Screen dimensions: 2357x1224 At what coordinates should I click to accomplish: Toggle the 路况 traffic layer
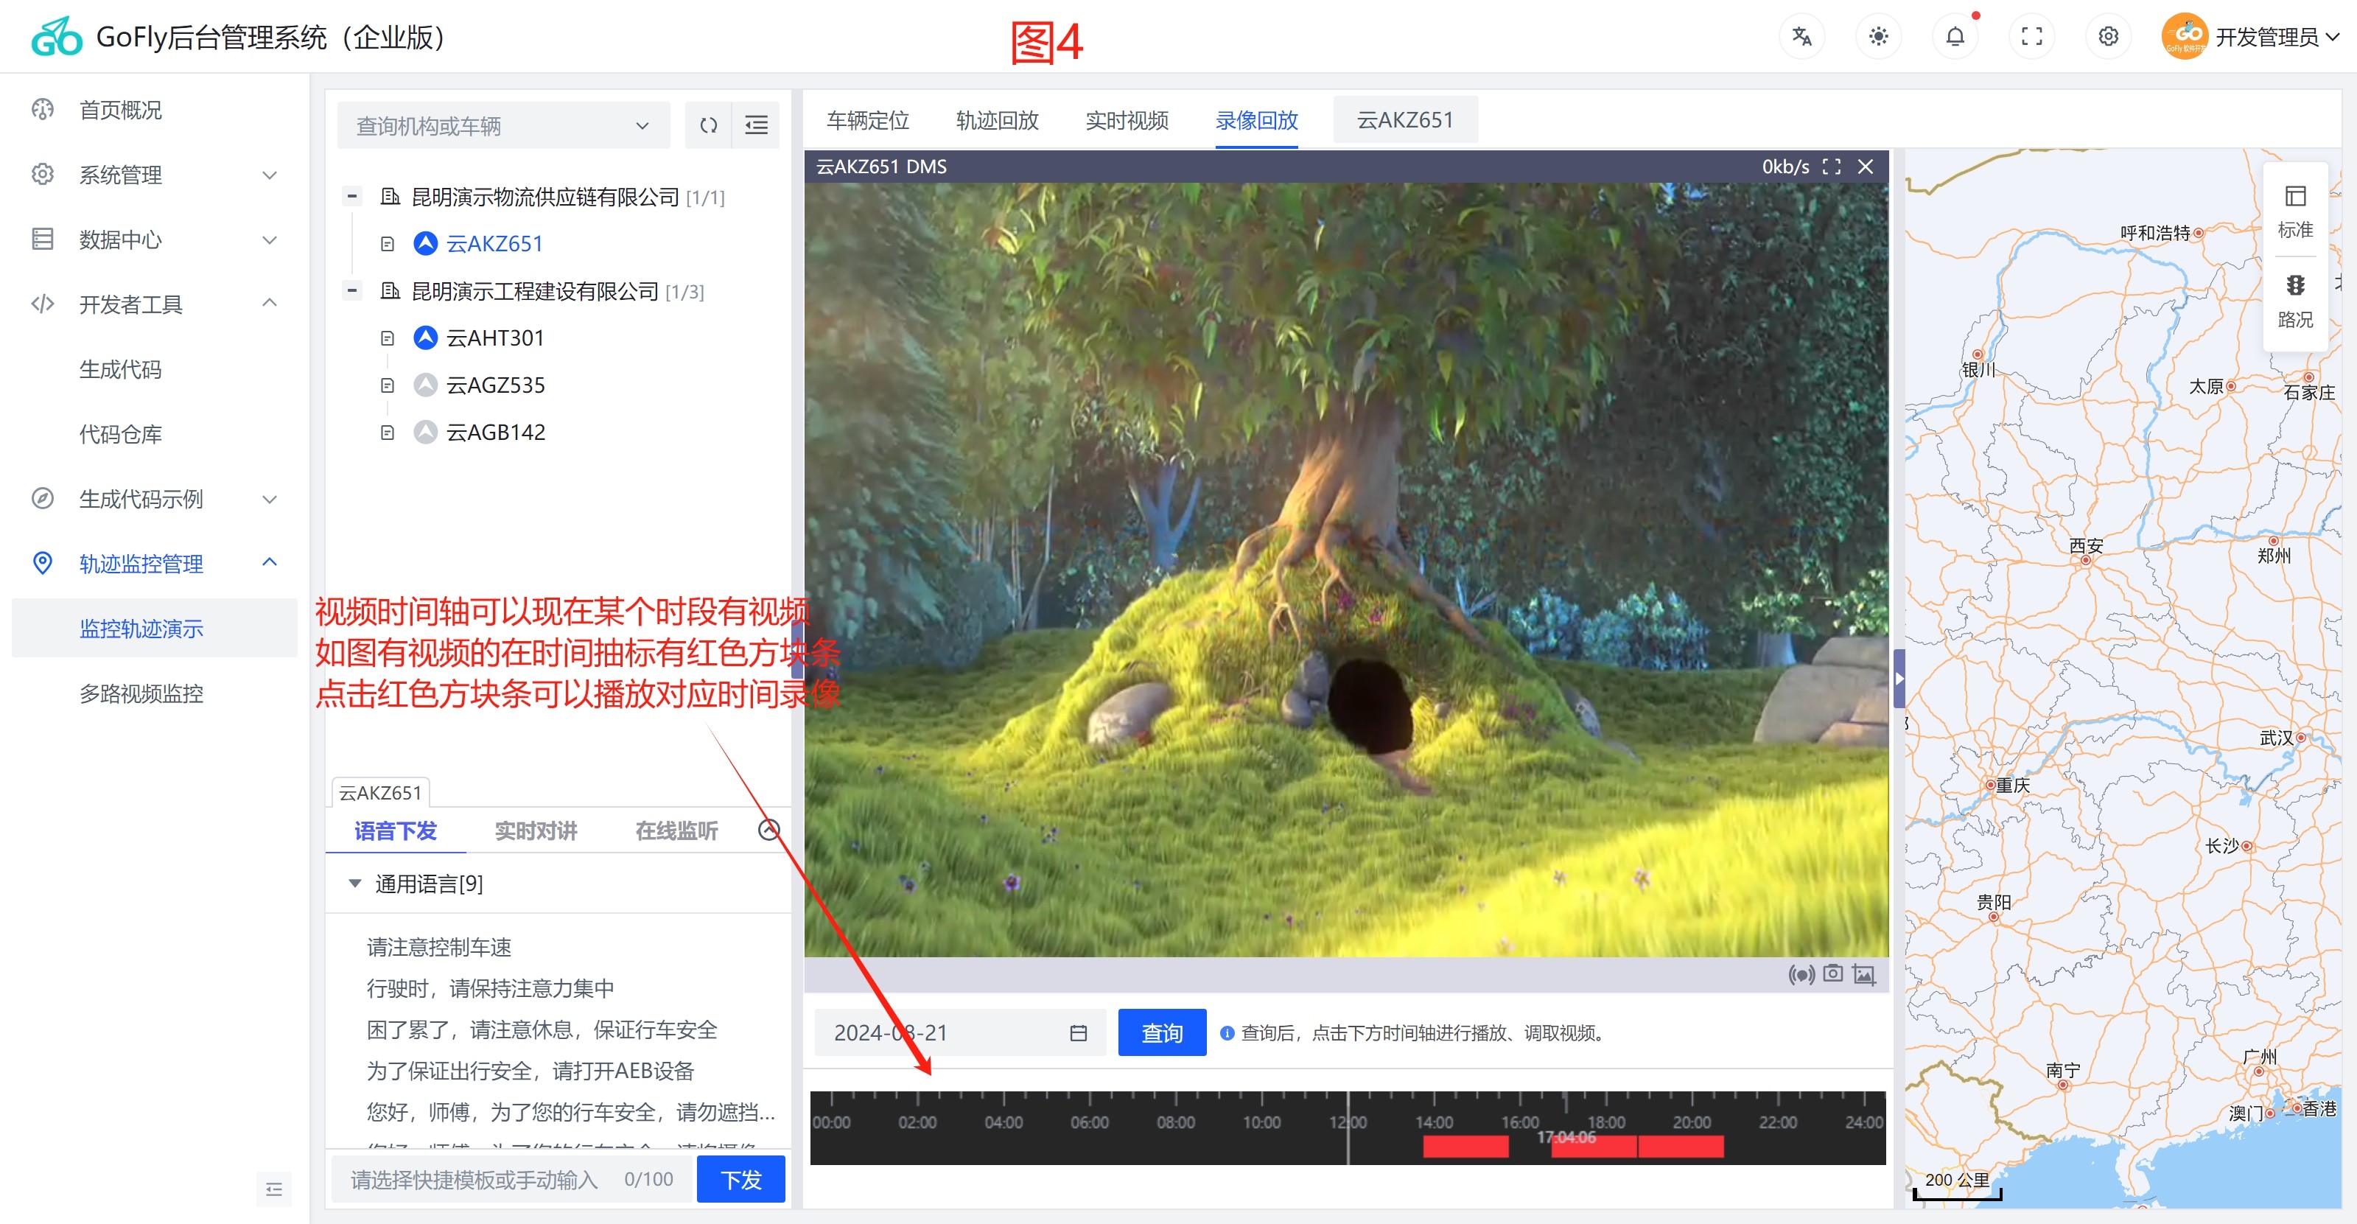[2295, 301]
